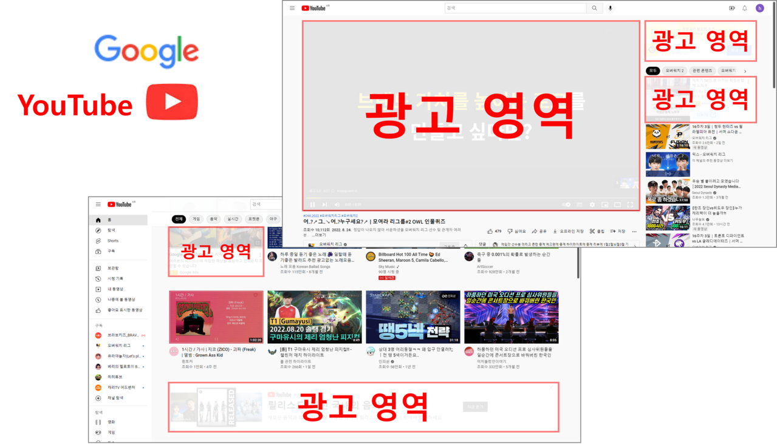Viewport: 777px width, 444px height.
Task: Open subscribed channel 히히튜브 in sidebar
Action: point(119,377)
